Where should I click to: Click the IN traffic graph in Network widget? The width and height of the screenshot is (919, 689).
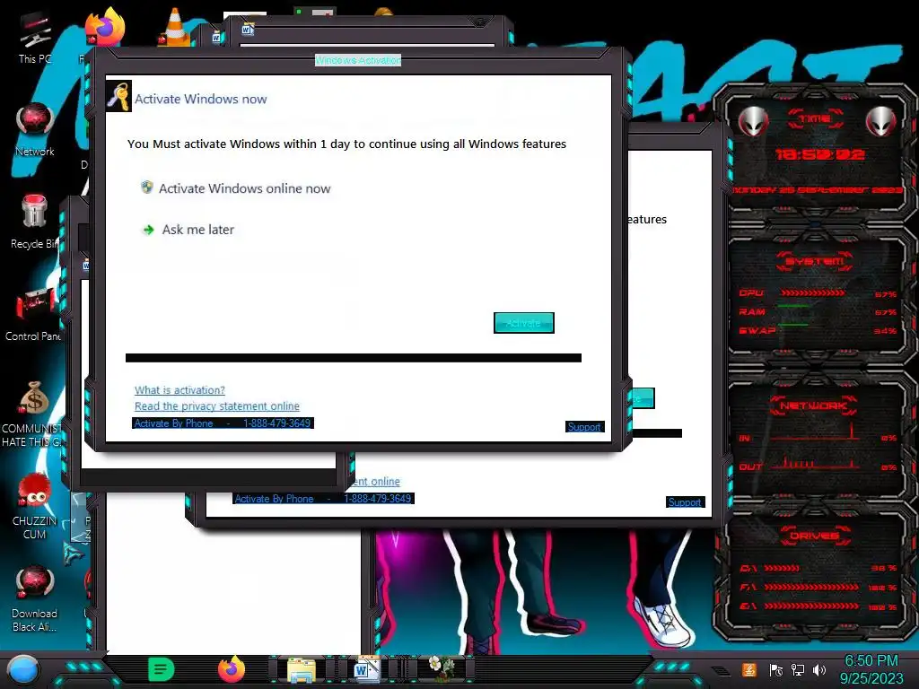pyautogui.click(x=815, y=432)
